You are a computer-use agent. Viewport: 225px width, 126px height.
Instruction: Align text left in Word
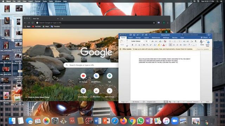(171, 45)
